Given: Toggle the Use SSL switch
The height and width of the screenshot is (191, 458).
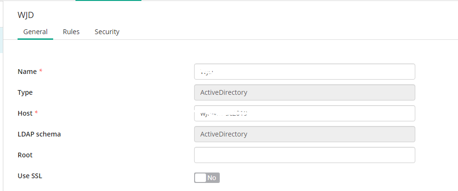Looking at the screenshot, I should tap(207, 178).
